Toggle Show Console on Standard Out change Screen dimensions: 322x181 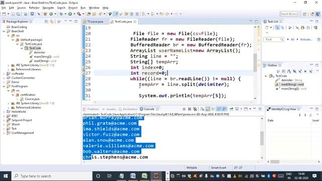pos(219,109)
